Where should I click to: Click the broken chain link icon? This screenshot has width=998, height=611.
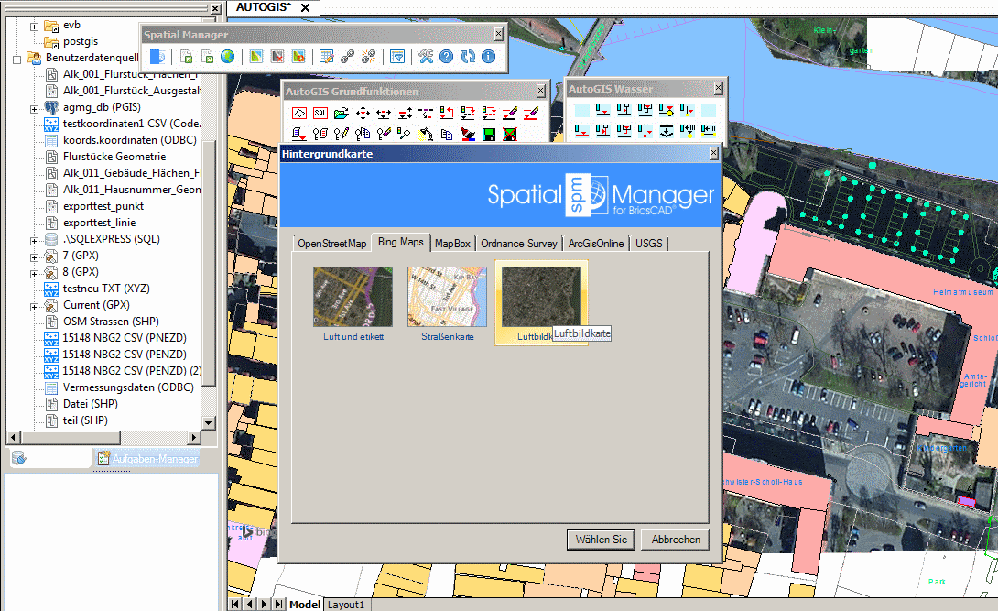368,57
